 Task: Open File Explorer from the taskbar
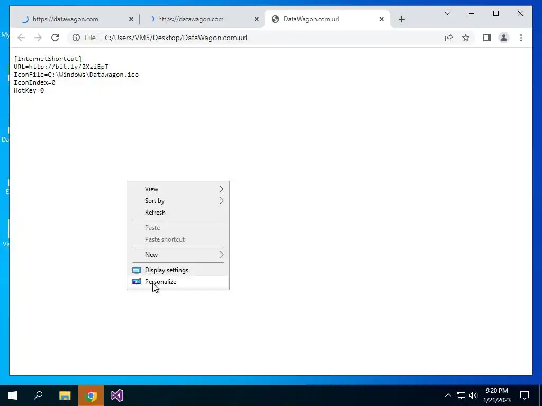[65, 395]
